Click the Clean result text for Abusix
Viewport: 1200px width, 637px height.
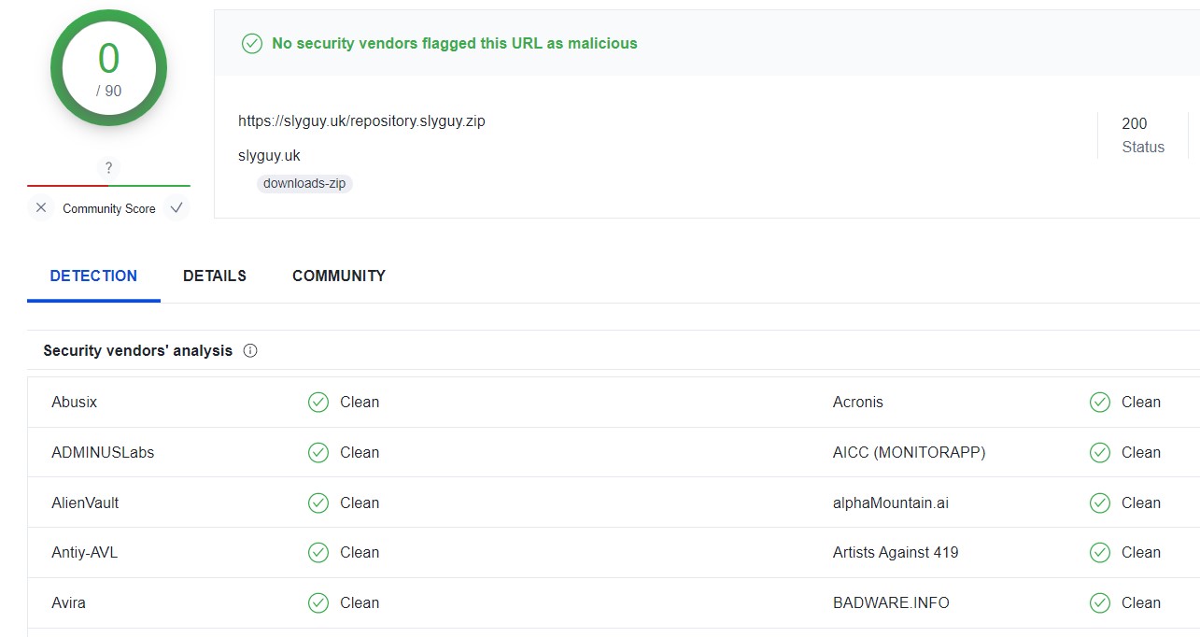(x=360, y=403)
